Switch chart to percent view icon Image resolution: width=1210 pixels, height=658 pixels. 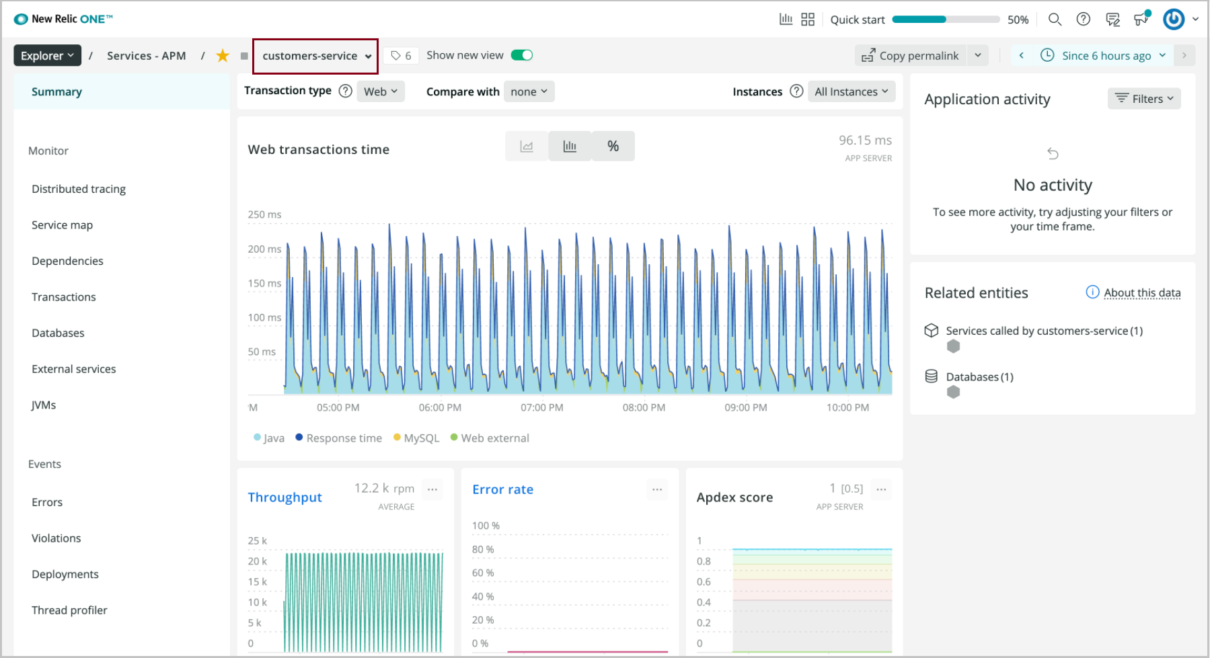[x=613, y=147]
